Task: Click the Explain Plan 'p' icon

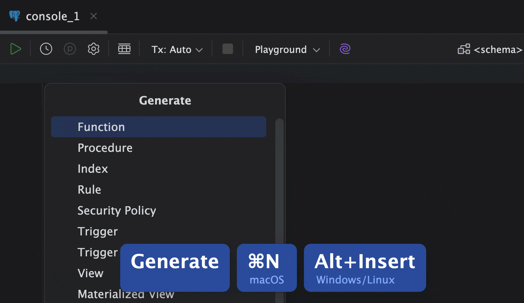Action: pos(70,49)
